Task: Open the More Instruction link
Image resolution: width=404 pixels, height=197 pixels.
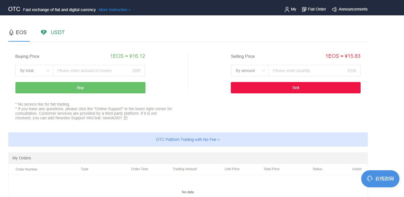Action: click(x=115, y=10)
